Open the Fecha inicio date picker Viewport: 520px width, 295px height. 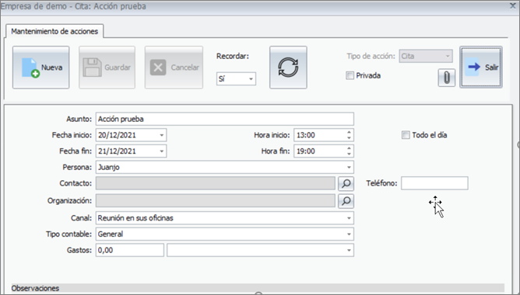click(x=161, y=135)
